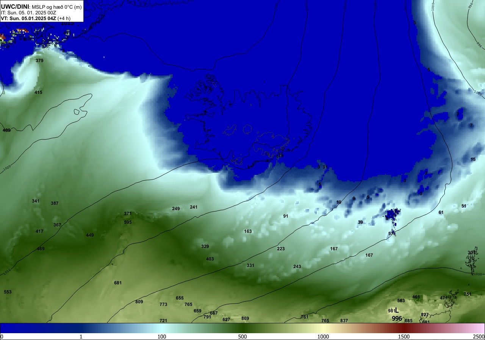
Task: Click the map value 791
Action: point(207,317)
